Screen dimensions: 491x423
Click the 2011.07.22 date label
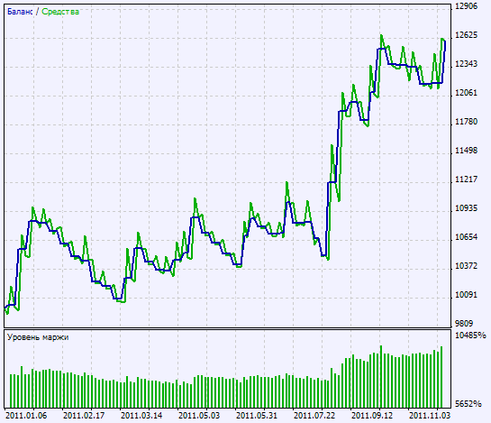pyautogui.click(x=314, y=416)
